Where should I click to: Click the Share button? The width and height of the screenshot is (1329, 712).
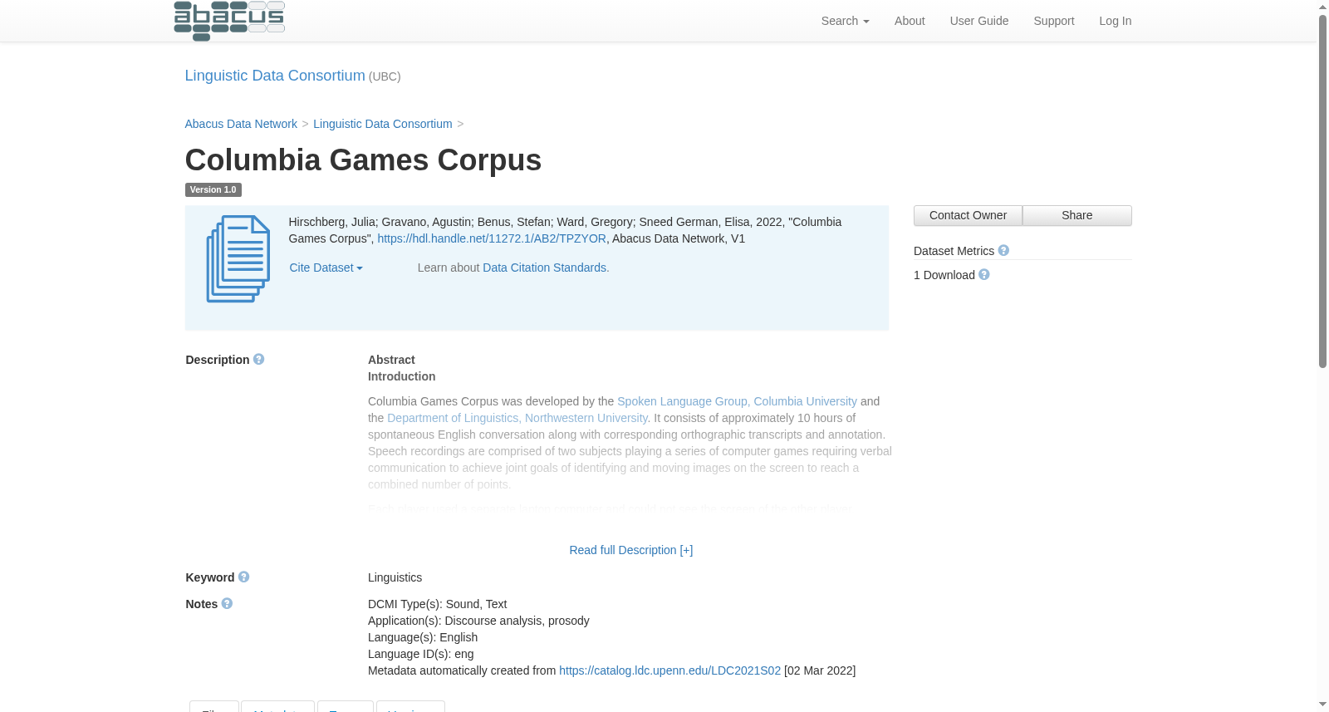pos(1077,215)
